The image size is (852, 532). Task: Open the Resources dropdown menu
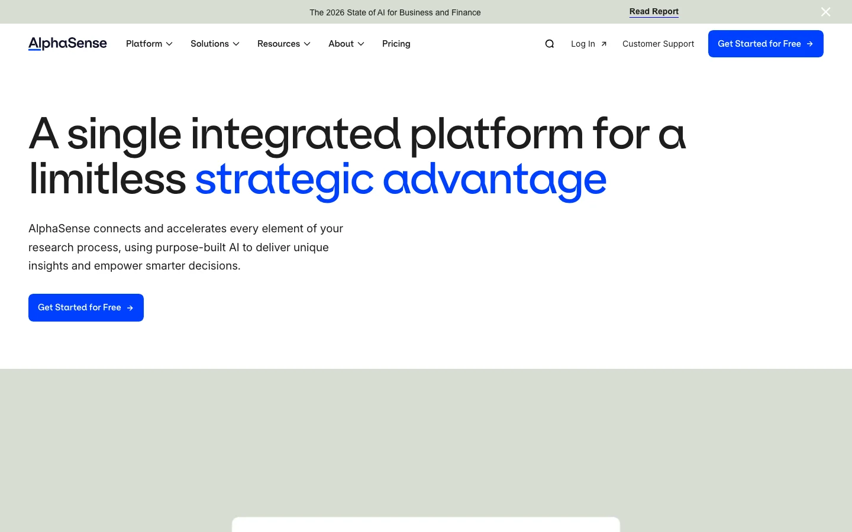(x=284, y=44)
